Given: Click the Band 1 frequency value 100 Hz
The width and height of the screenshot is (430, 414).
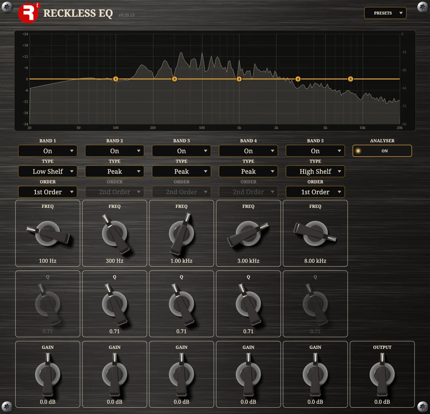Looking at the screenshot, I should click(48, 261).
